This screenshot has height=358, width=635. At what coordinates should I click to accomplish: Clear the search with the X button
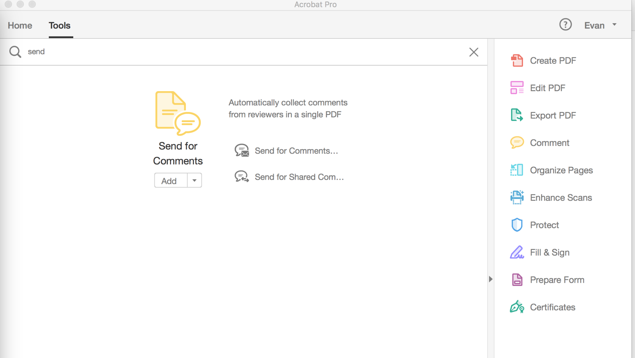click(x=474, y=52)
